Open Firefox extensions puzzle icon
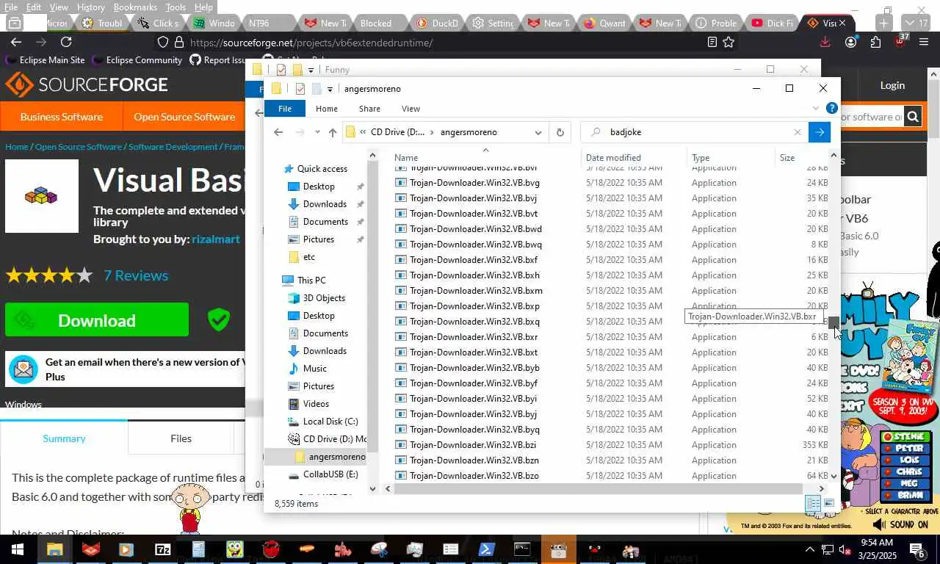The image size is (940, 564). point(875,43)
